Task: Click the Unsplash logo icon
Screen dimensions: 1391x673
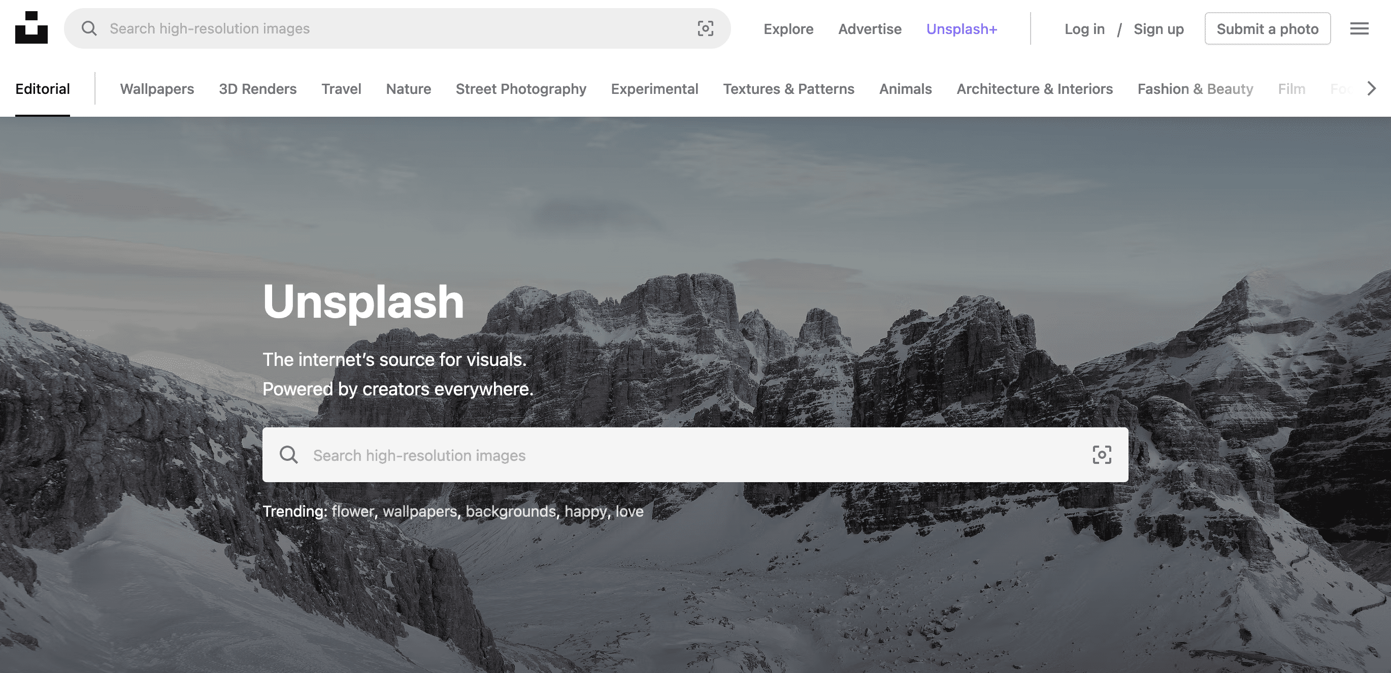Action: coord(31,28)
